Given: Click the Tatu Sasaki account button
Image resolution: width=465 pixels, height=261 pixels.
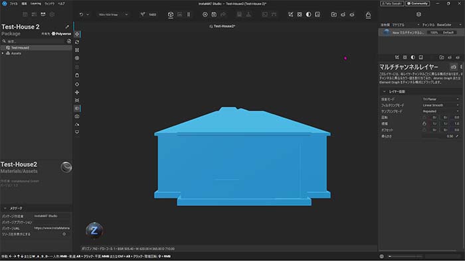Looking at the screenshot, I should pos(392,3).
